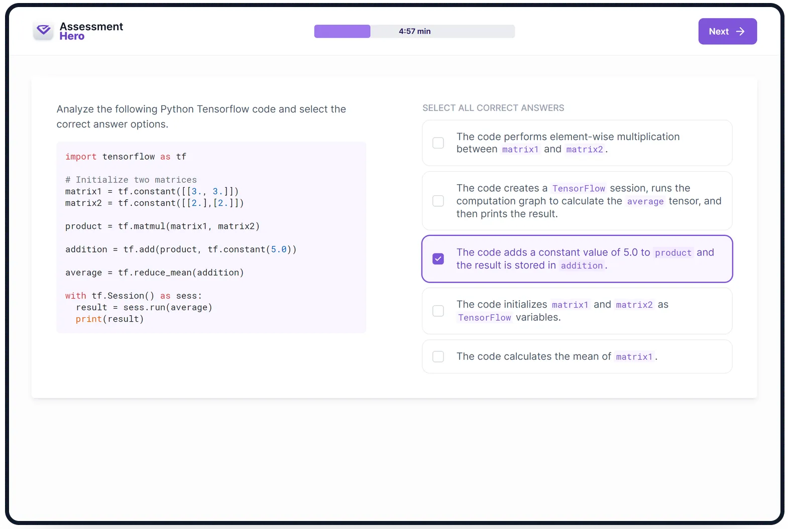The image size is (788, 529).
Task: Select the computation graph average tensor answer text
Action: pyautogui.click(x=589, y=201)
